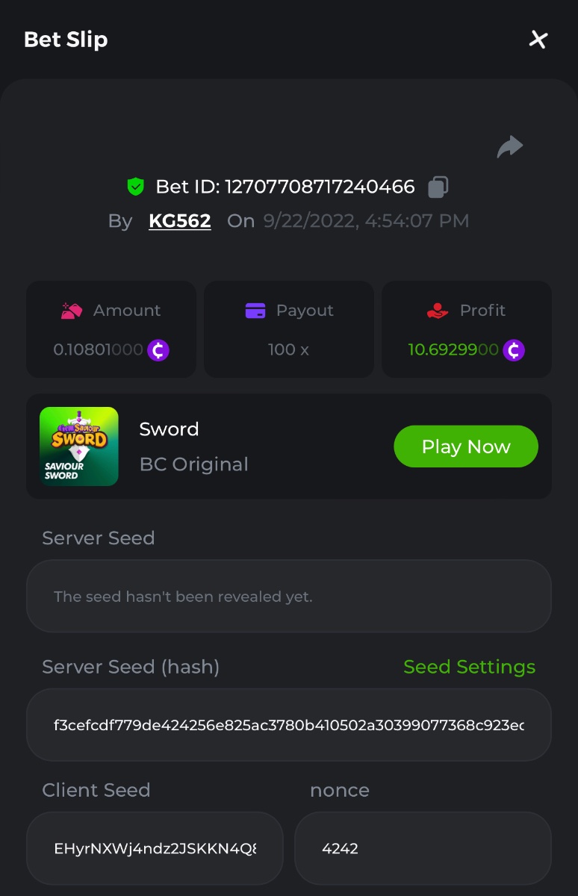This screenshot has height=896, width=578.
Task: Open the KG562 user profile link
Action: click(179, 221)
